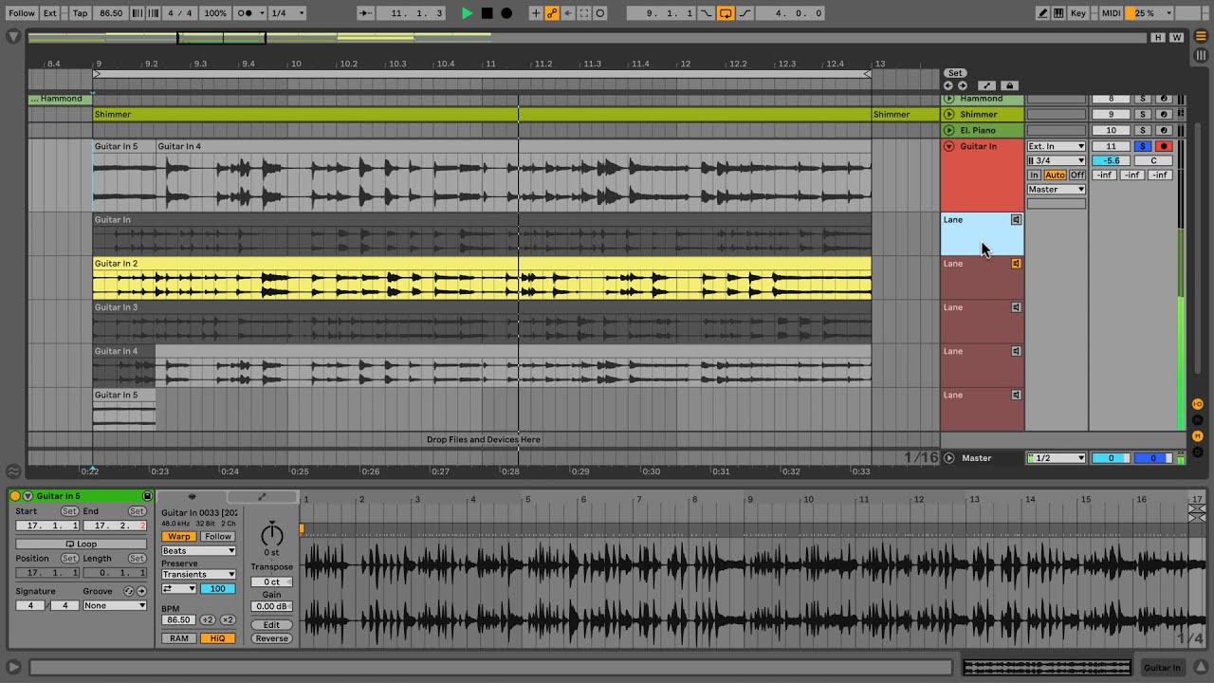Open the Master track 1/2 output dropdown
1214x683 pixels.
pyautogui.click(x=1057, y=458)
